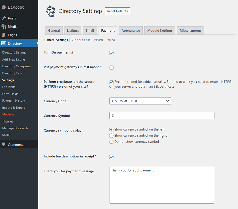238x209 pixels.
Task: Disable the Turn On payments checkbox
Action: [111, 53]
